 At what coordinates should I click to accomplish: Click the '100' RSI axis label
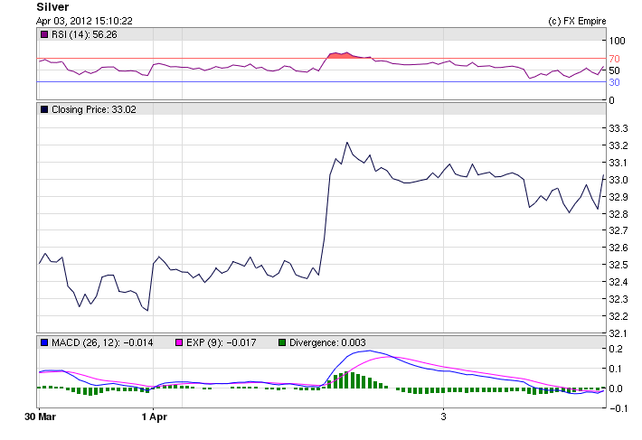pos(617,41)
